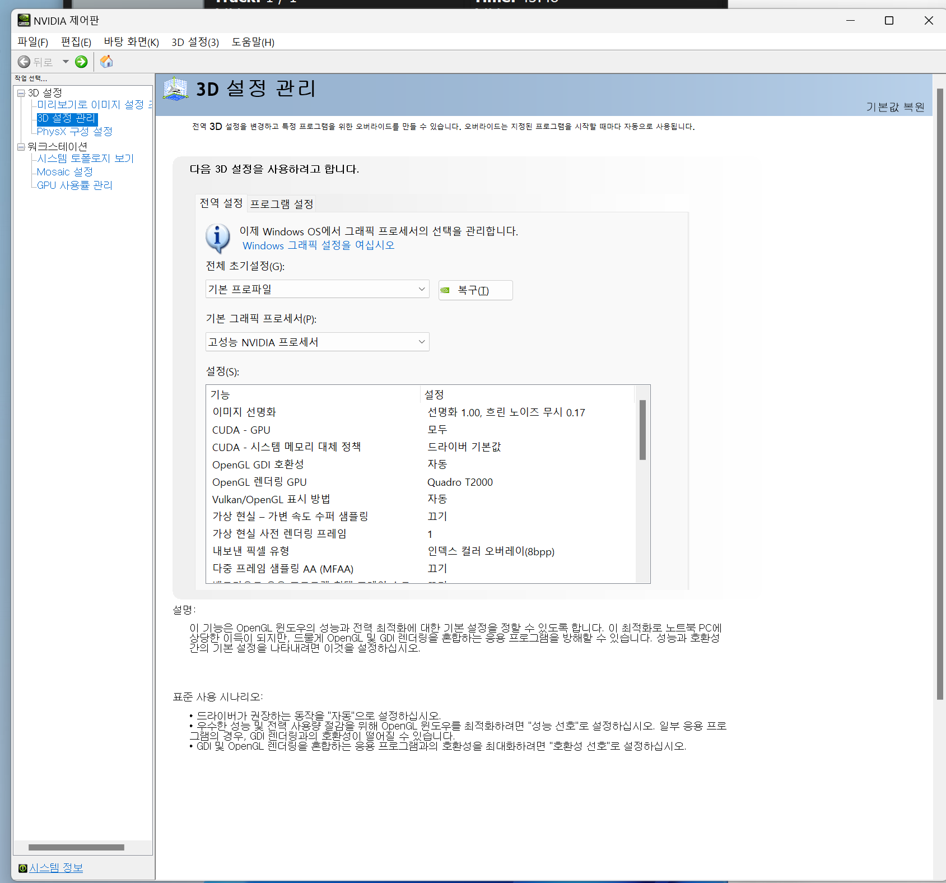The image size is (946, 883).
Task: Open the 바탕 화면(K) menu
Action: coord(132,42)
